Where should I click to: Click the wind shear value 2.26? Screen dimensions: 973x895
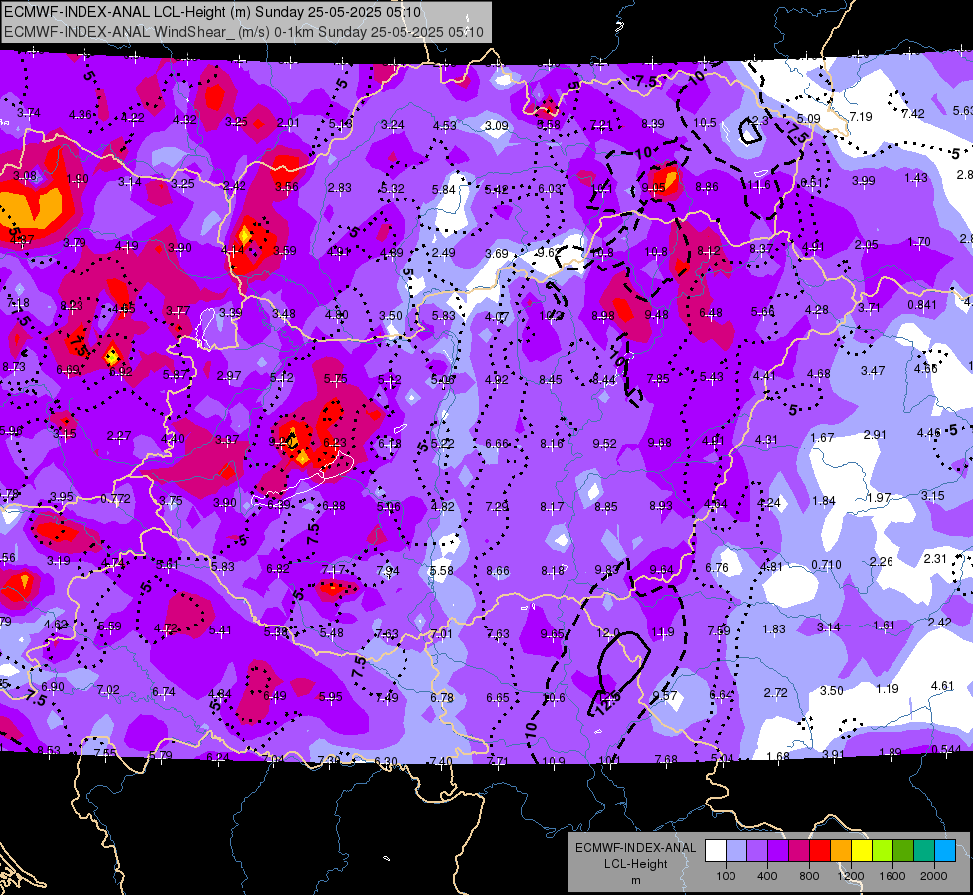pos(882,562)
